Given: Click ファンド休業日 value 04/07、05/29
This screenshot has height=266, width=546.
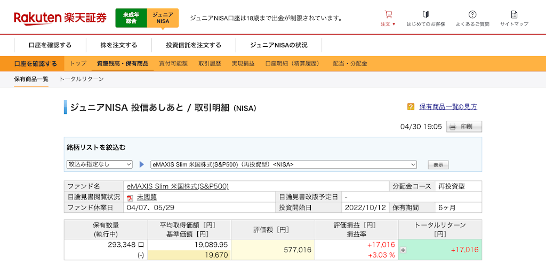Looking at the screenshot, I should [x=150, y=207].
